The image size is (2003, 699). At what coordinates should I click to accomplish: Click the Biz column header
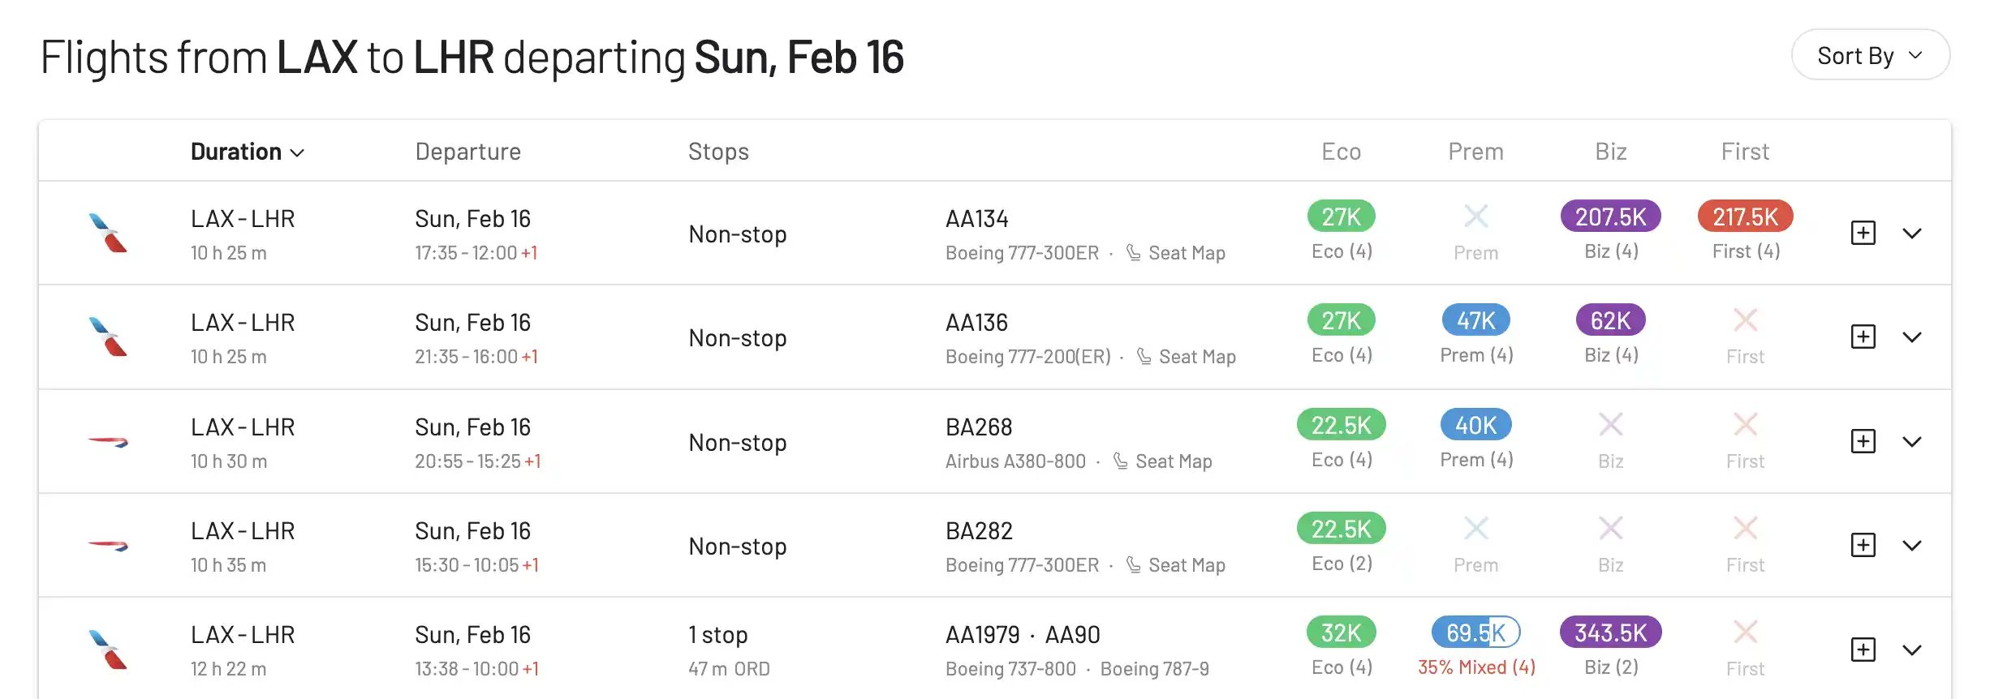pos(1610,152)
